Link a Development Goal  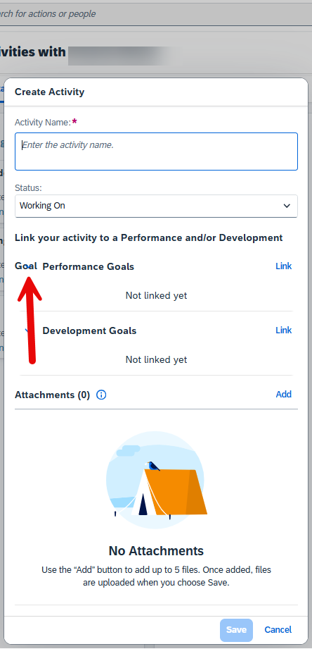283,330
